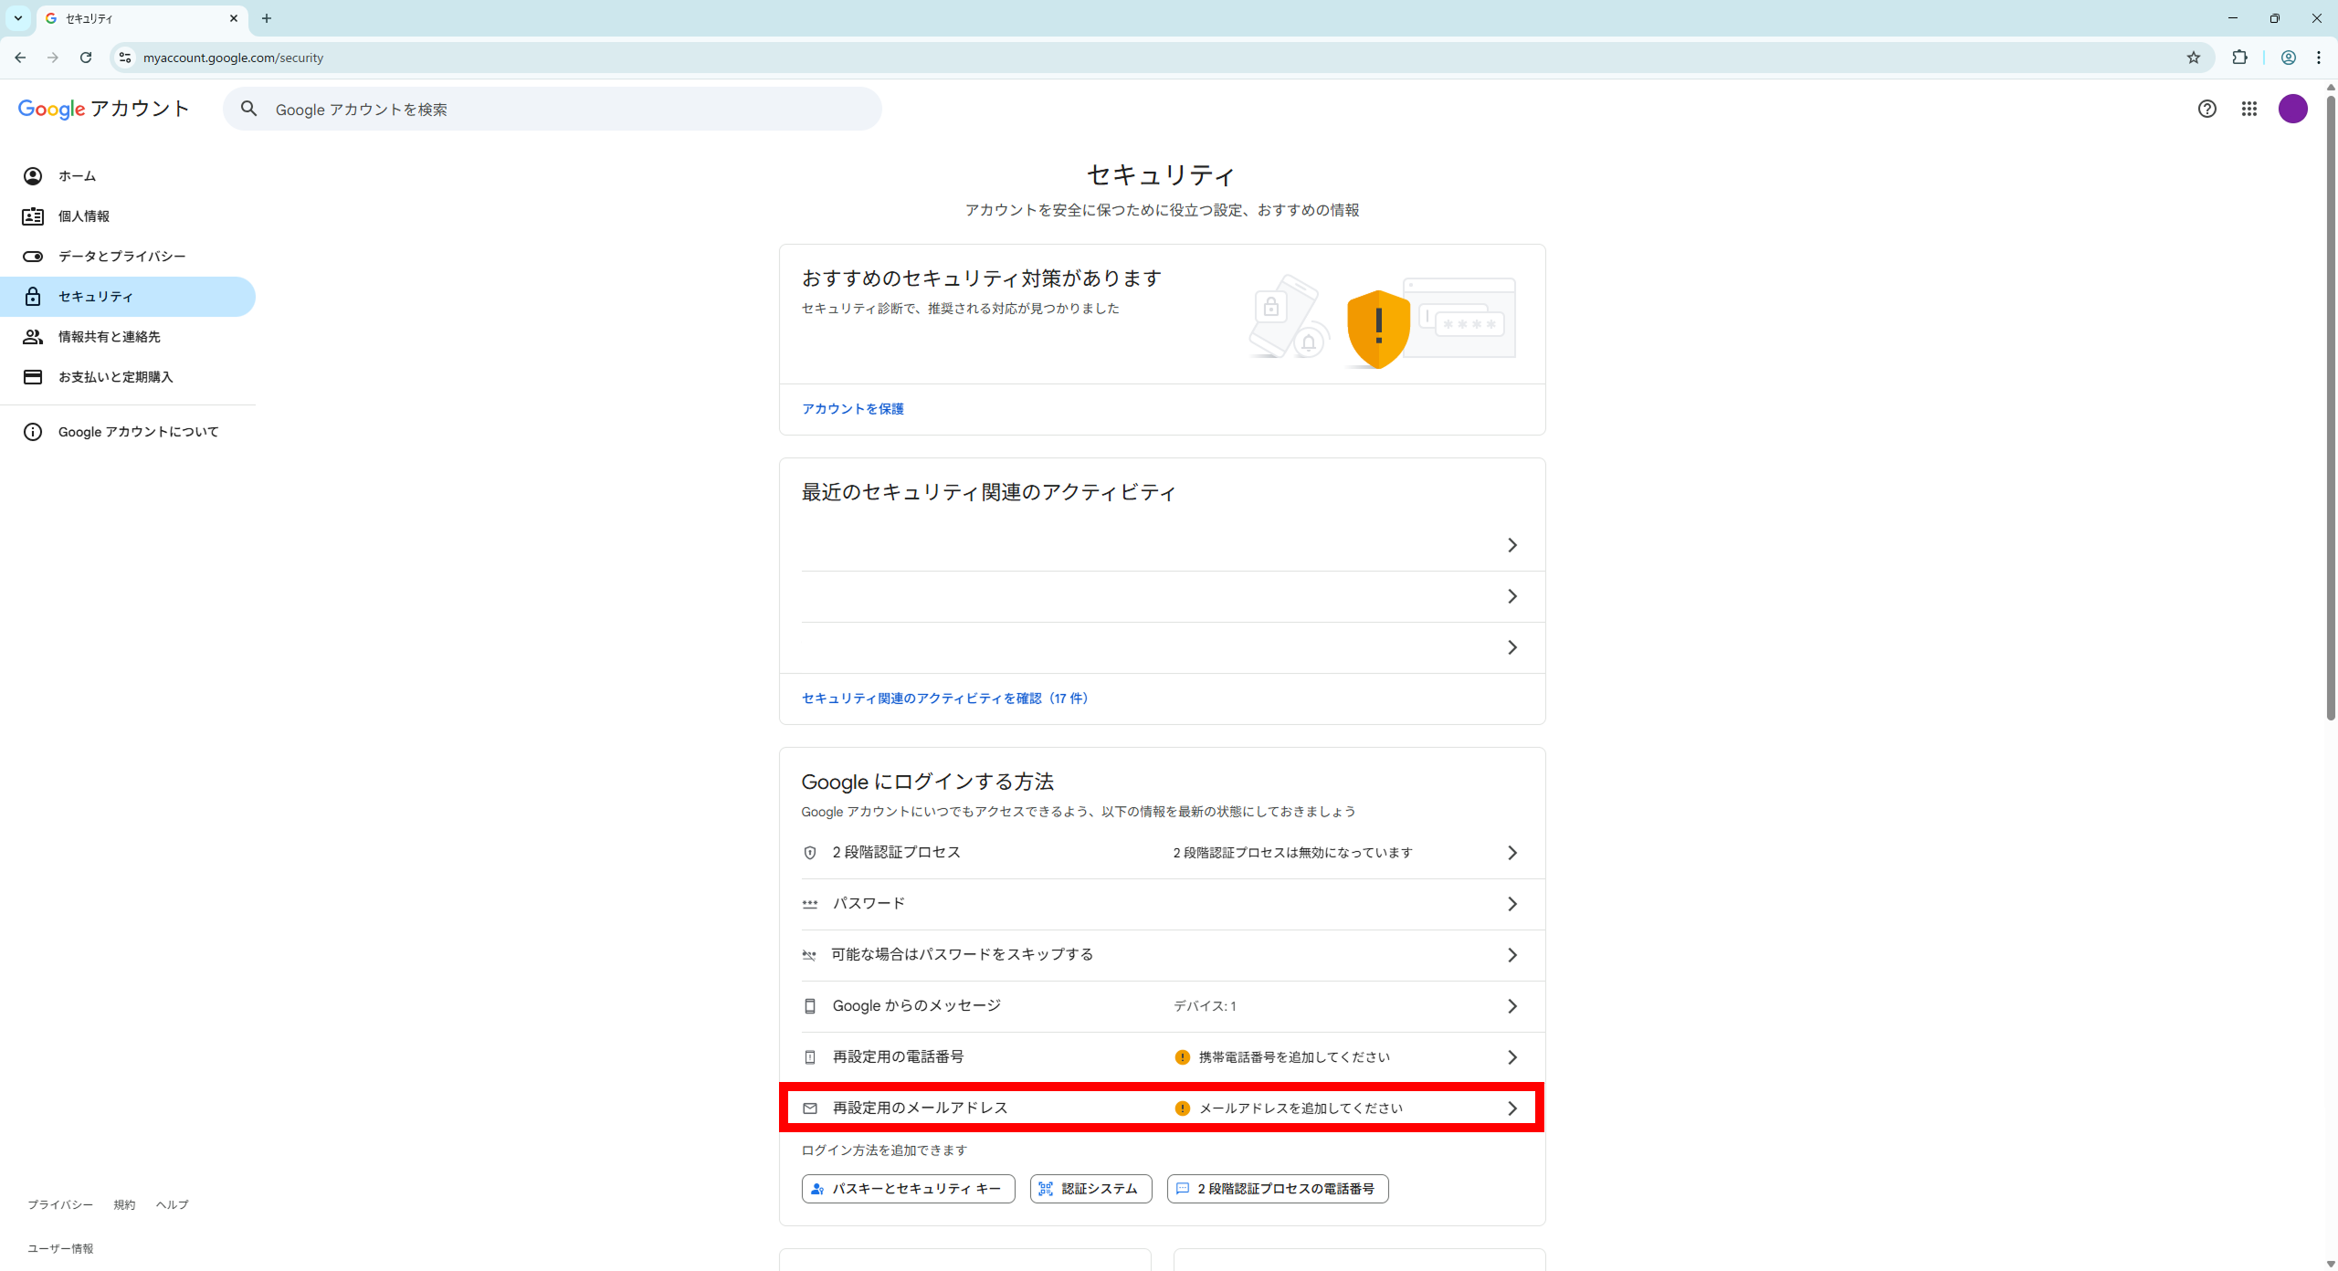Viewport: 2338px width, 1271px height.
Task: Reload the page
Action: [86, 58]
